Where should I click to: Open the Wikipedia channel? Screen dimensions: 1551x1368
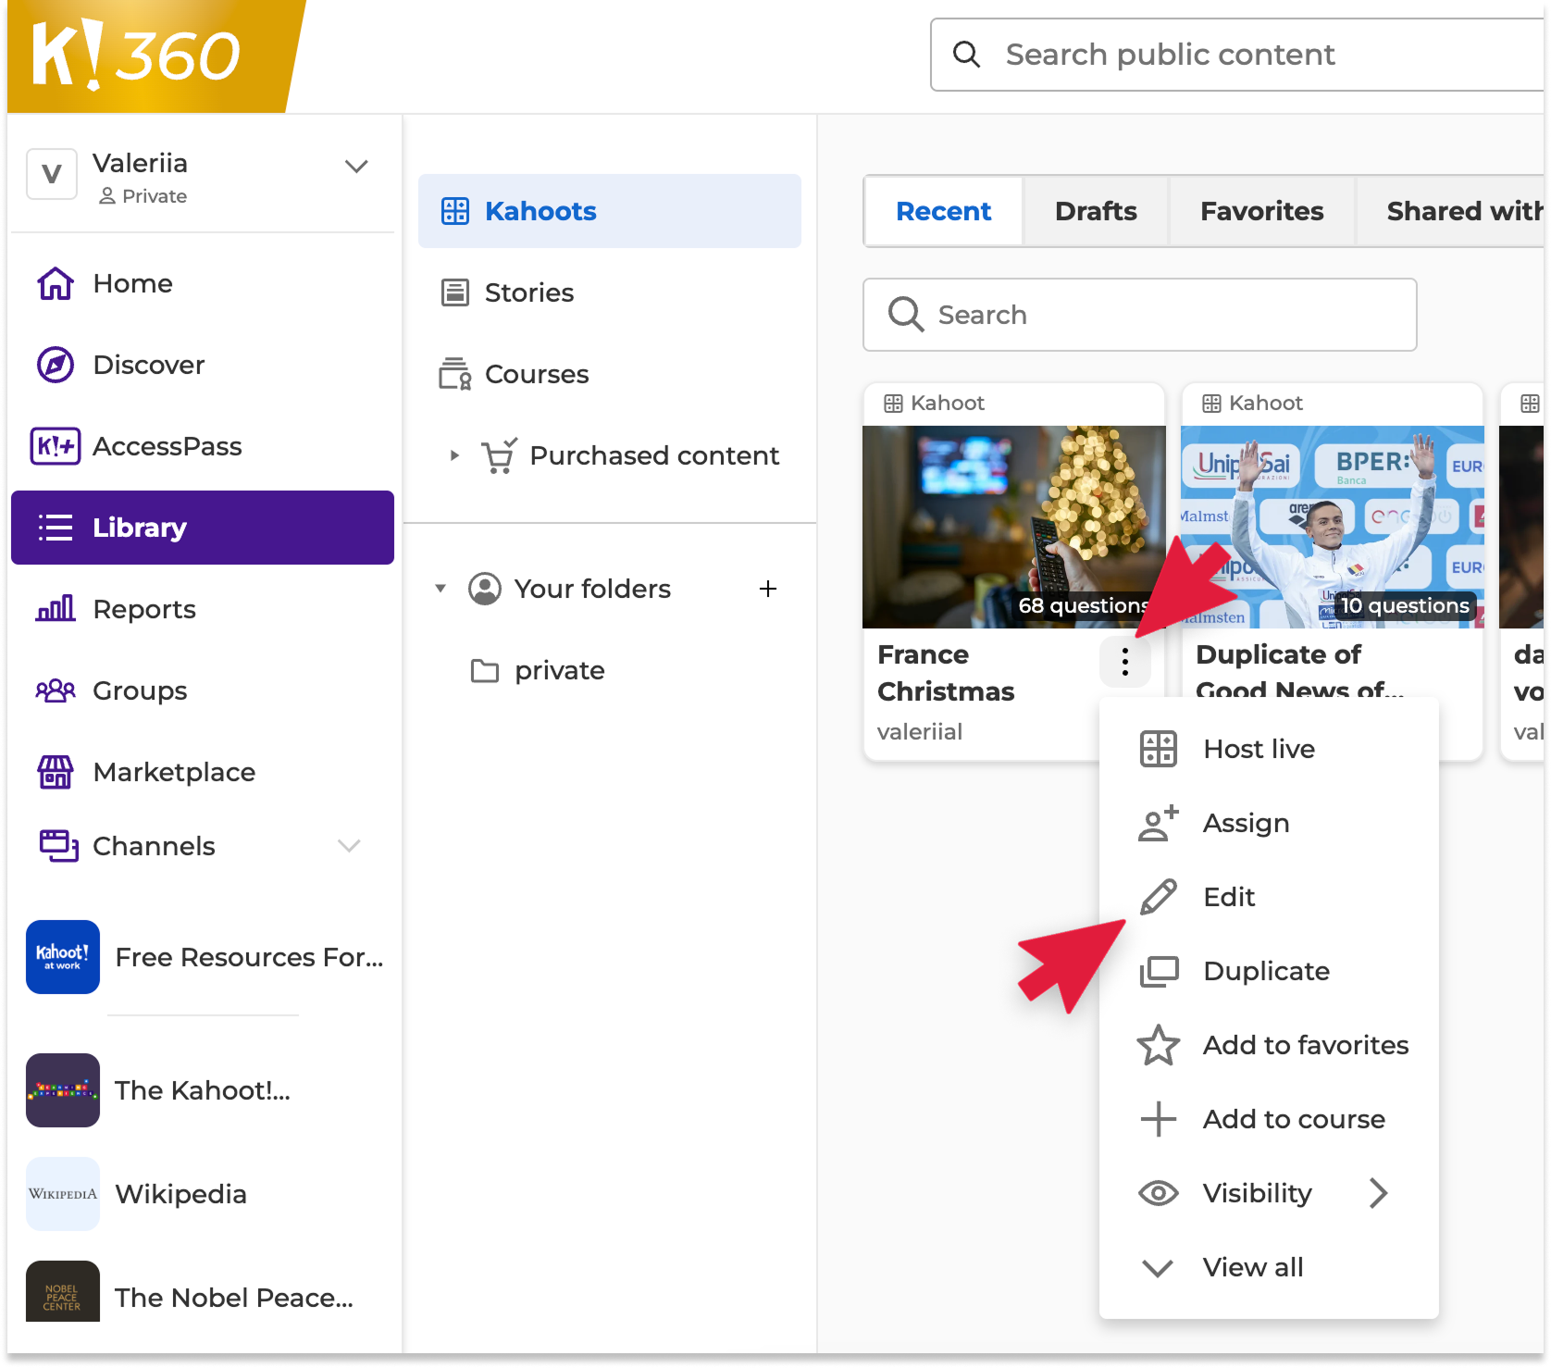tap(180, 1194)
